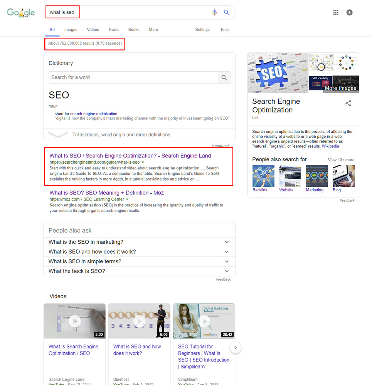Follow the Wikipedia link in knowledge panel
Viewport: 372px width, 385px height.
pyautogui.click(x=330, y=146)
